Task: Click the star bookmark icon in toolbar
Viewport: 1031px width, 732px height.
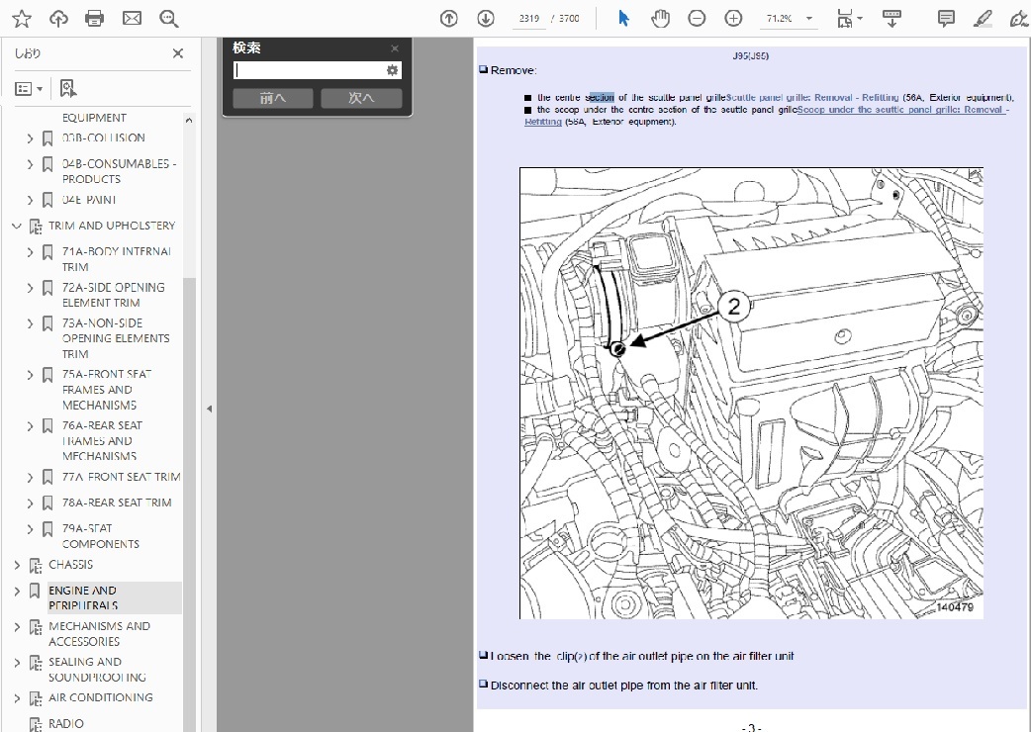Action: [x=22, y=19]
